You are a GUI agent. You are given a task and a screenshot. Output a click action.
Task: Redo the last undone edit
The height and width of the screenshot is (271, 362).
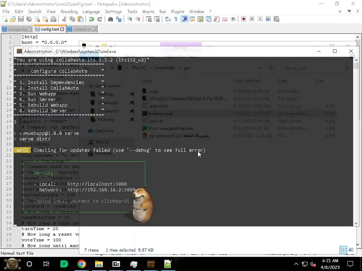click(99, 19)
